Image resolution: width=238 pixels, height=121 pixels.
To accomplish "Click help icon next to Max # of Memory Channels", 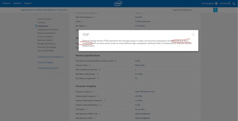I will [99, 70].
